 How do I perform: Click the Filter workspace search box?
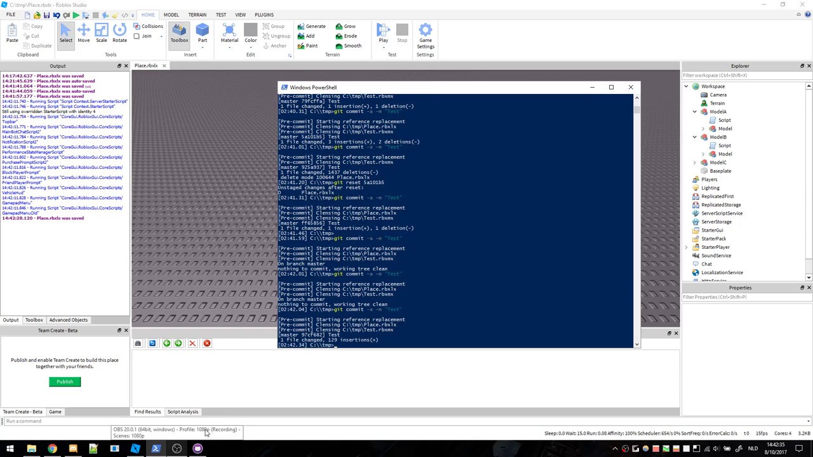(x=747, y=76)
